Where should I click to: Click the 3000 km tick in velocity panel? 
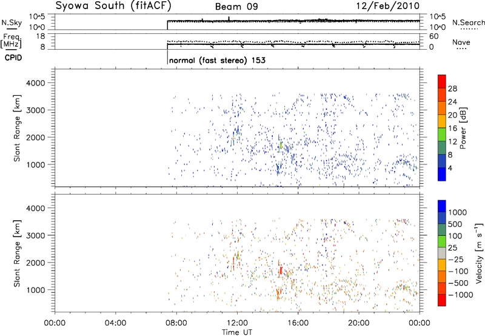[36, 235]
